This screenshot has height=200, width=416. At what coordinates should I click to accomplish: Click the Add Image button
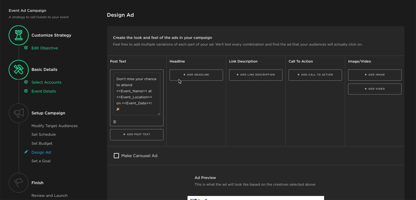375,75
